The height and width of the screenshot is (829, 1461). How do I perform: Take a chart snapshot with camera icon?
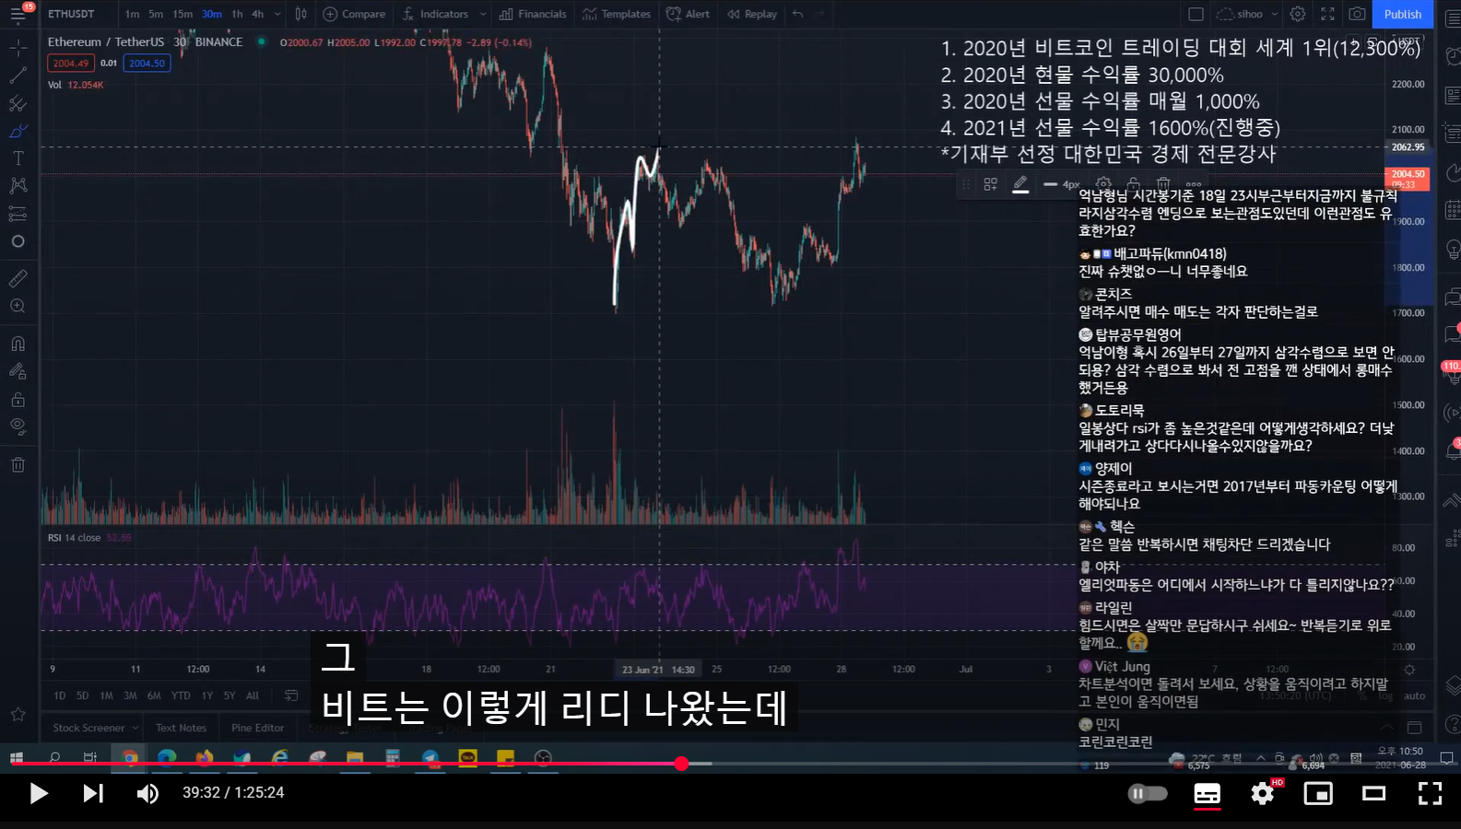click(1357, 14)
